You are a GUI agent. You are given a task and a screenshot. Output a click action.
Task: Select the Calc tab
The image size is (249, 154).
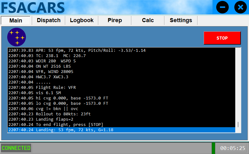tap(148, 21)
